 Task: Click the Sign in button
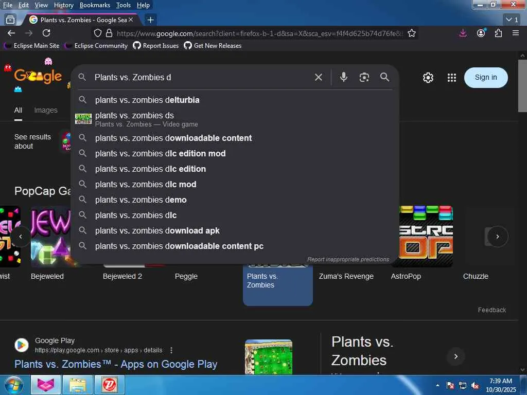pos(486,77)
